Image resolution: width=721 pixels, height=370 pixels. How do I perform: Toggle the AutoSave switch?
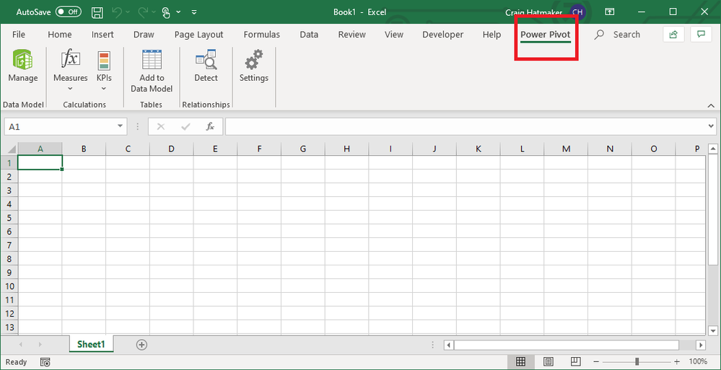click(68, 12)
